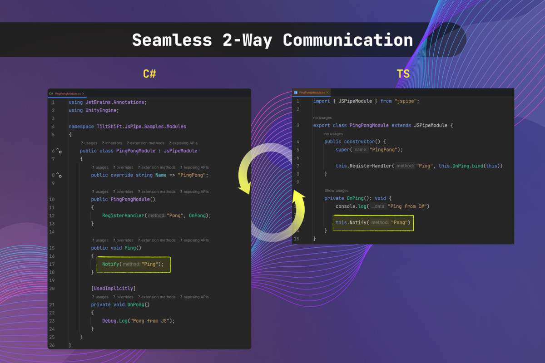The width and height of the screenshot is (545, 363).
Task: Click the override gutter icon beside line 6
Action: point(58,151)
